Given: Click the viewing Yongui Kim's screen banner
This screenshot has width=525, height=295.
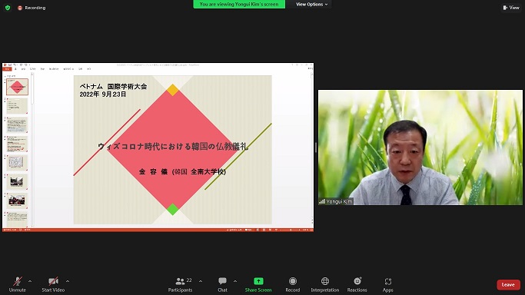Looking at the screenshot, I should (239, 5).
